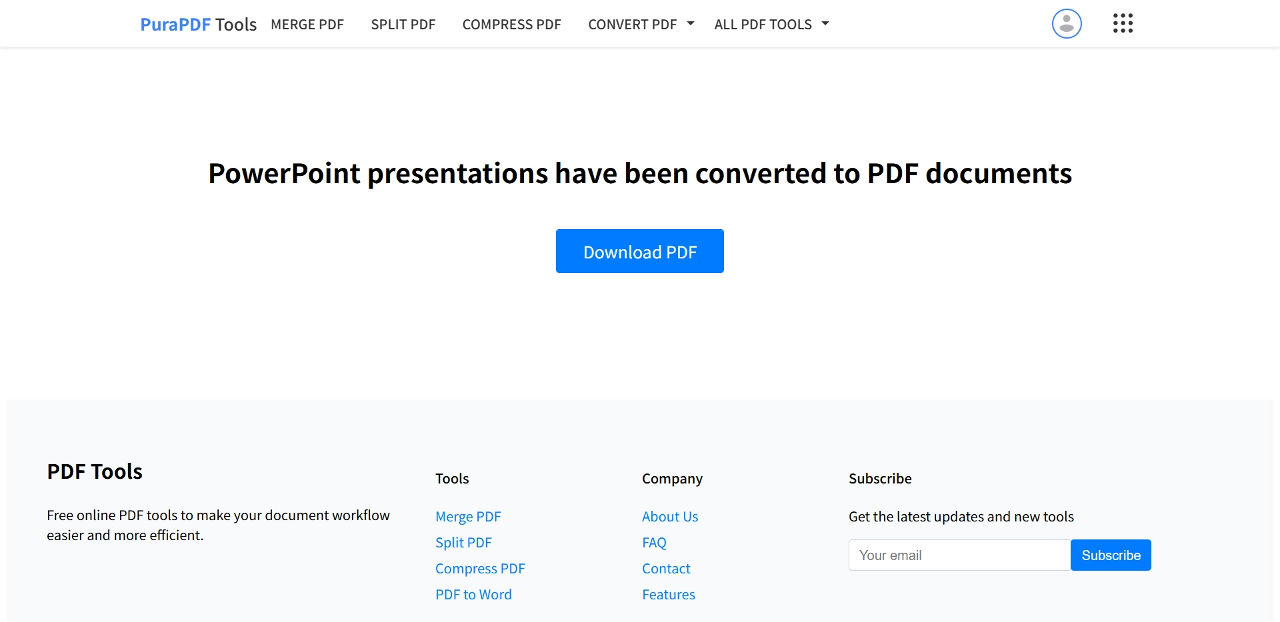Click the apps grid icon in the header
The height and width of the screenshot is (622, 1280).
(x=1123, y=23)
